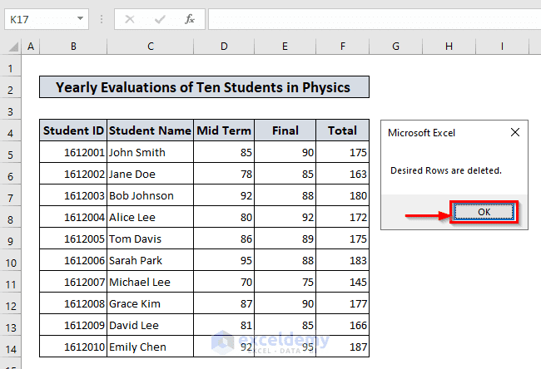541x369 pixels.
Task: Select the 'Emily Chen' cell
Action: tap(151, 347)
